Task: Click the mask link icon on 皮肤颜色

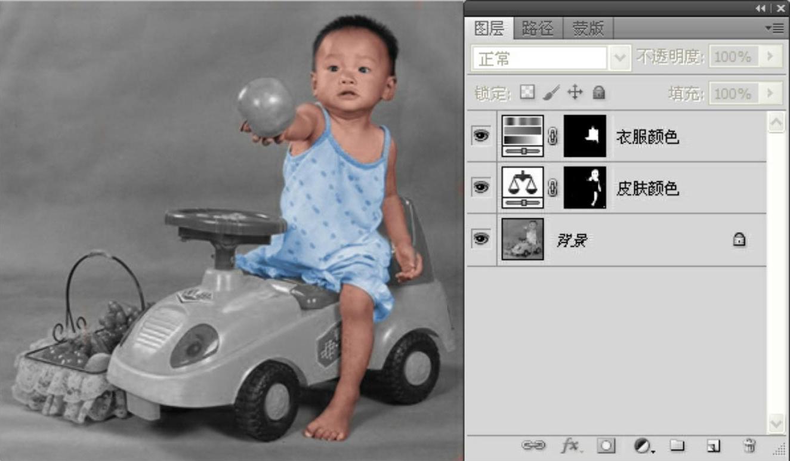Action: pyautogui.click(x=553, y=188)
